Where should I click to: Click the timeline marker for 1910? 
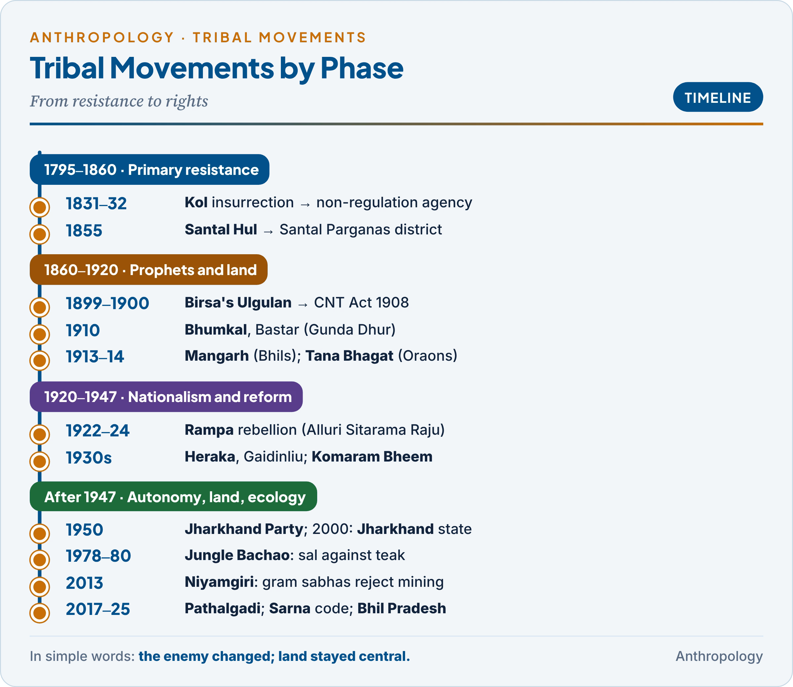(x=40, y=334)
